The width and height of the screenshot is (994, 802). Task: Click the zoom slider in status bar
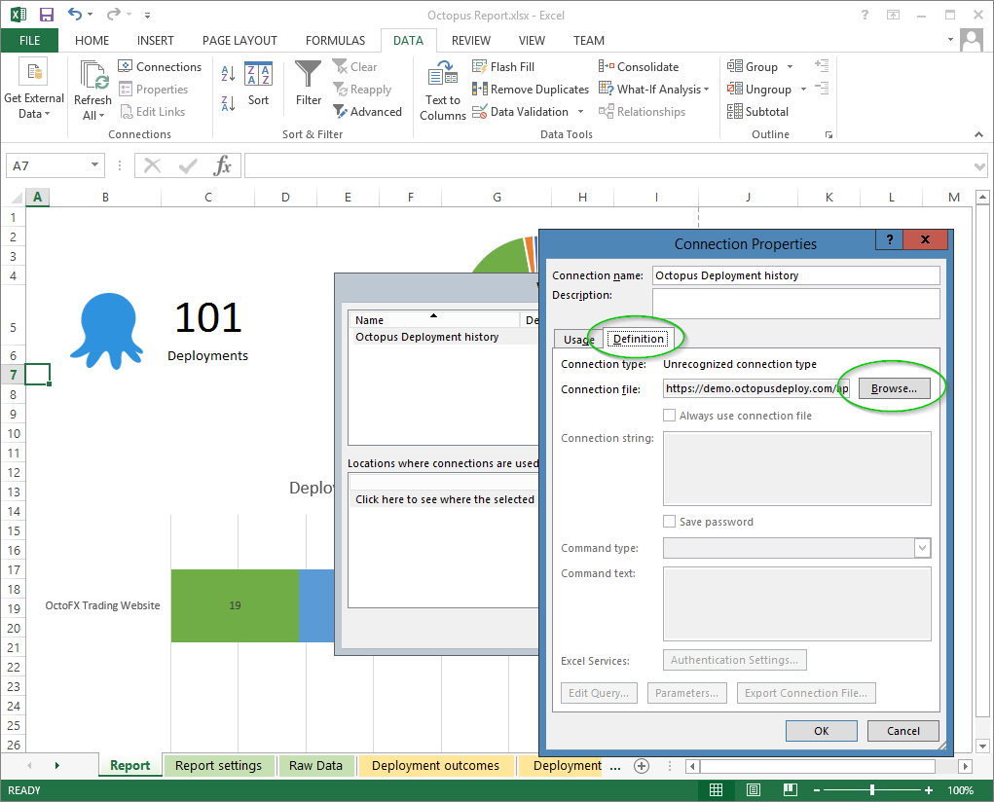pyautogui.click(x=872, y=790)
